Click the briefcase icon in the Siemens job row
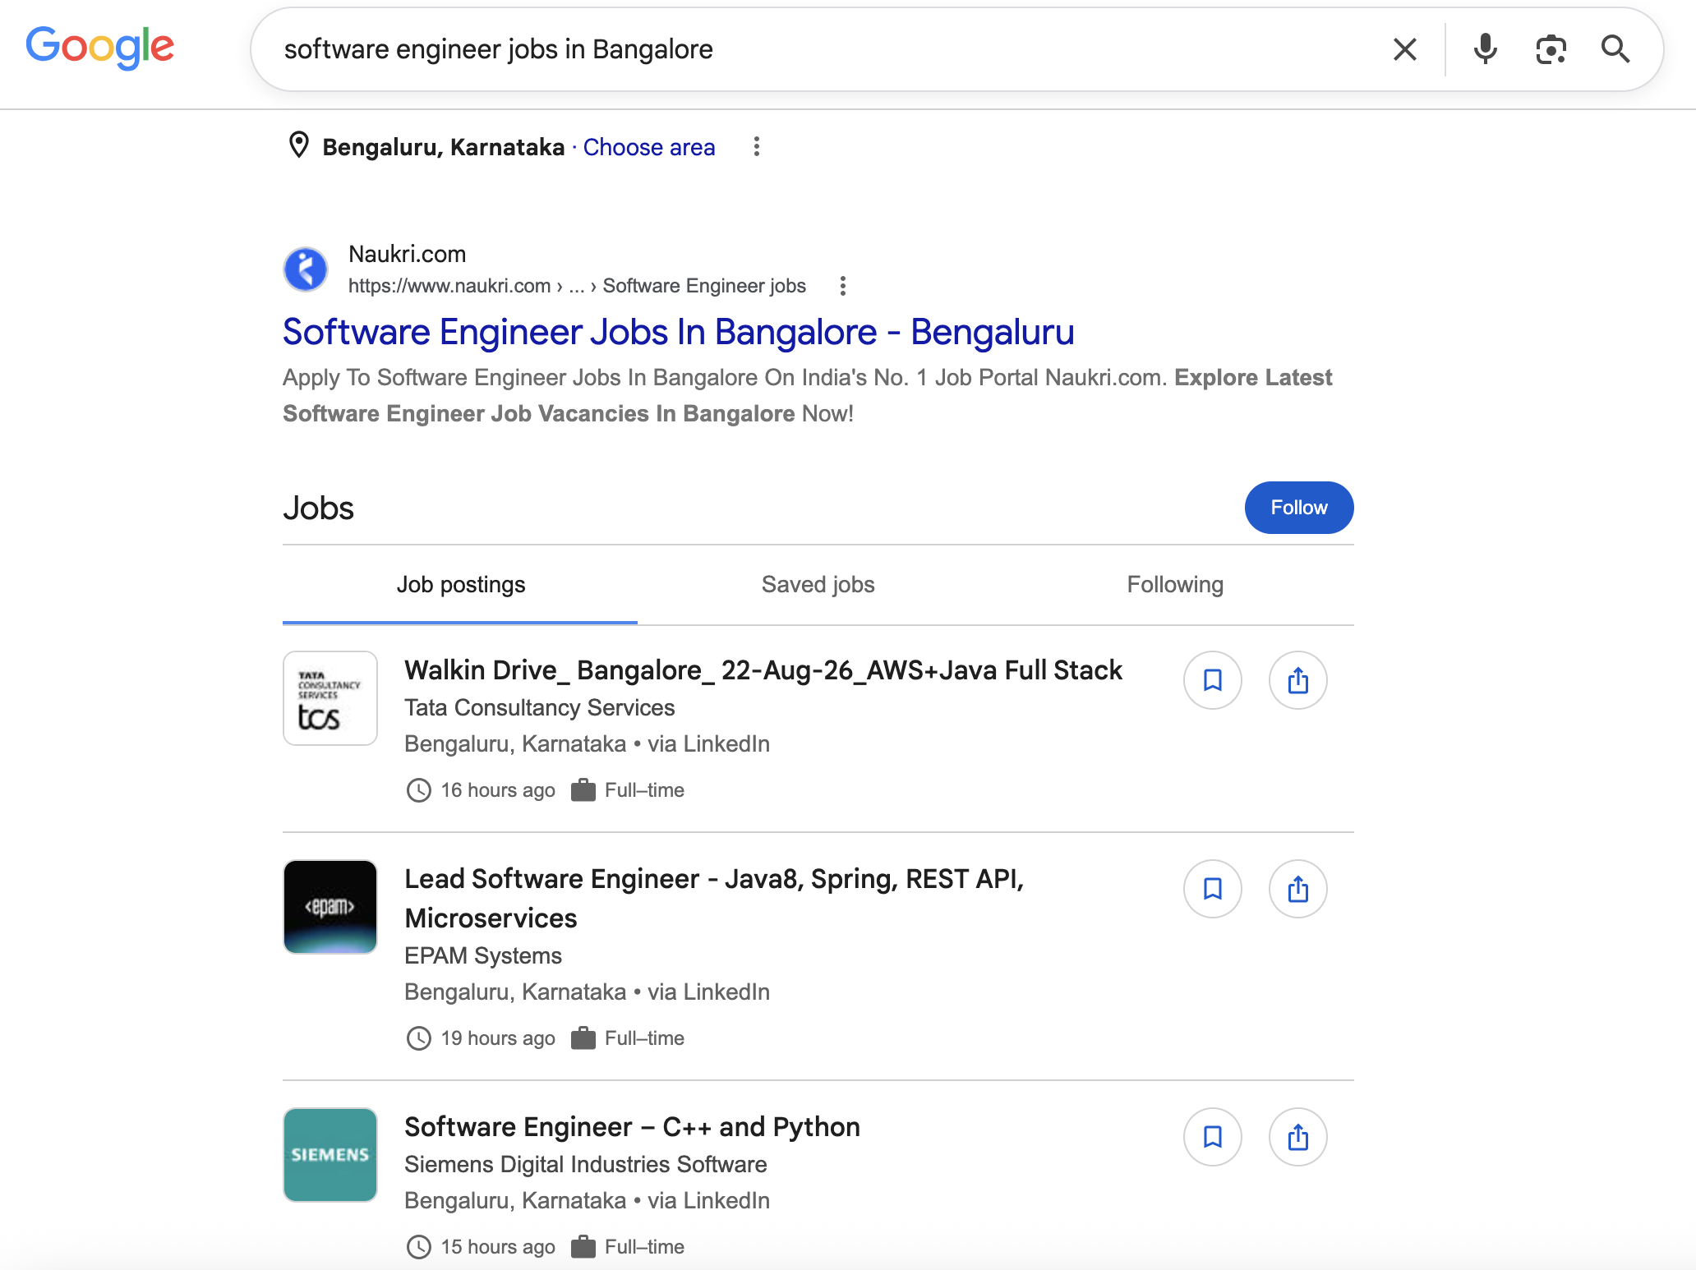The width and height of the screenshot is (1696, 1270). (583, 1247)
